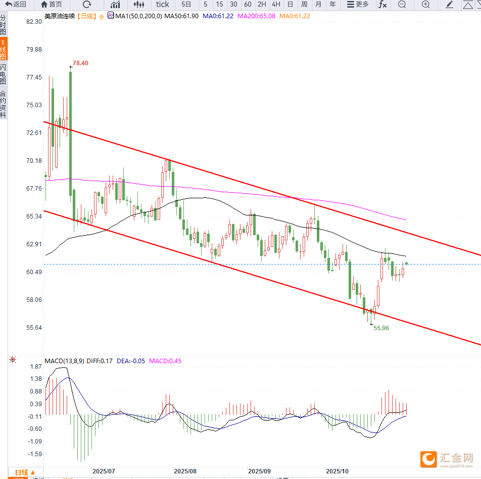
Task: Click the red sun settings icon by MACD
Action: click(13, 360)
